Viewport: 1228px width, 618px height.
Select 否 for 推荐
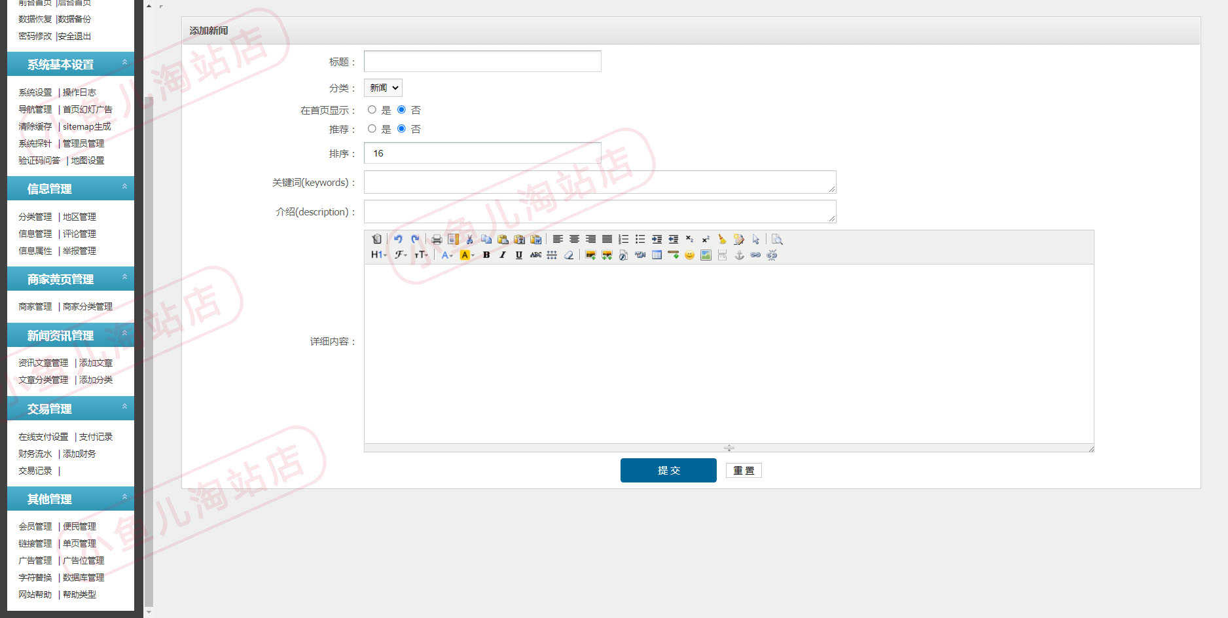pos(401,129)
